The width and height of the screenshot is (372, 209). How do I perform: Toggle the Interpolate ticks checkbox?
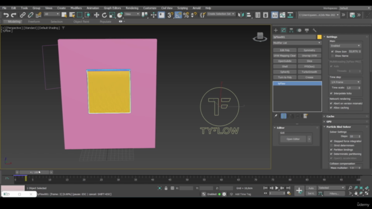(x=331, y=93)
